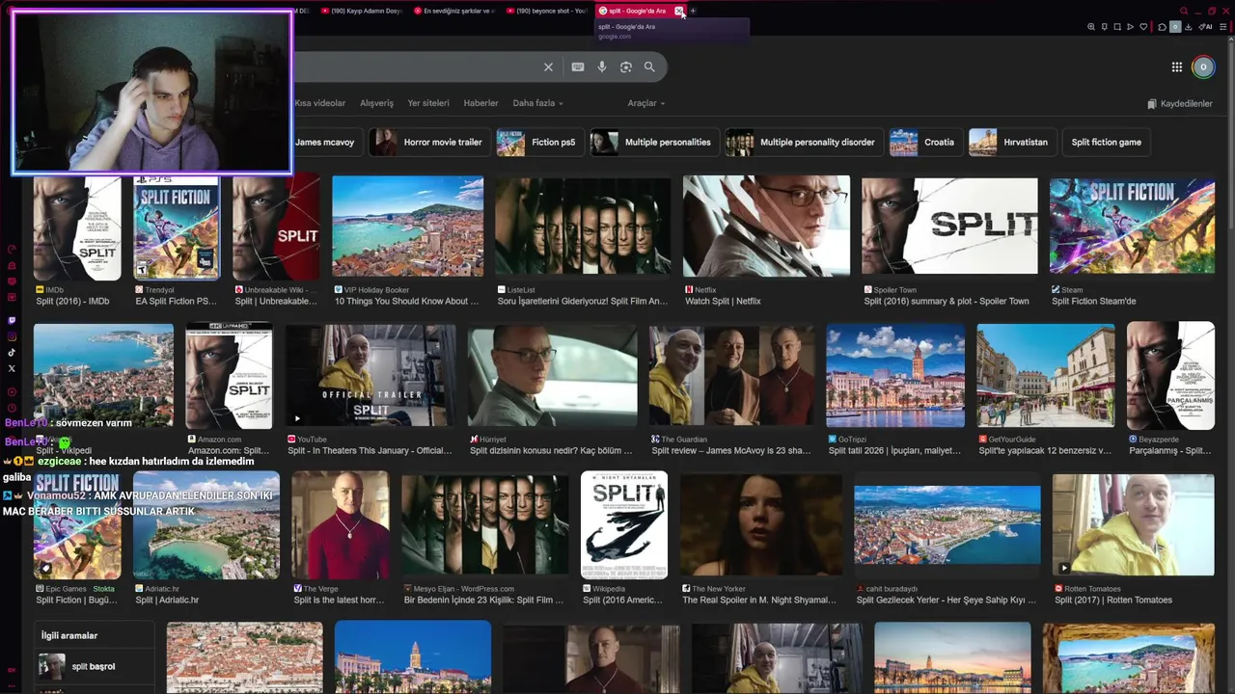Click the browser tab search icon top right
This screenshot has width=1235, height=694.
pos(1184,11)
